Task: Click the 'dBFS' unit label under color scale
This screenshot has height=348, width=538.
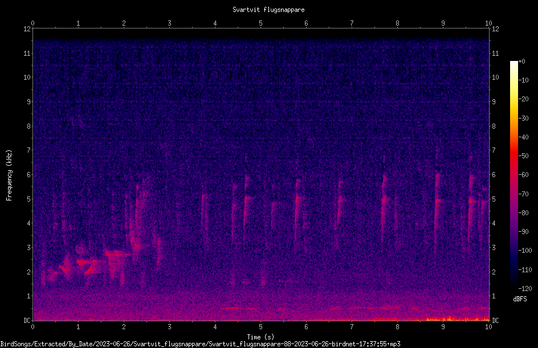Action: [520, 299]
